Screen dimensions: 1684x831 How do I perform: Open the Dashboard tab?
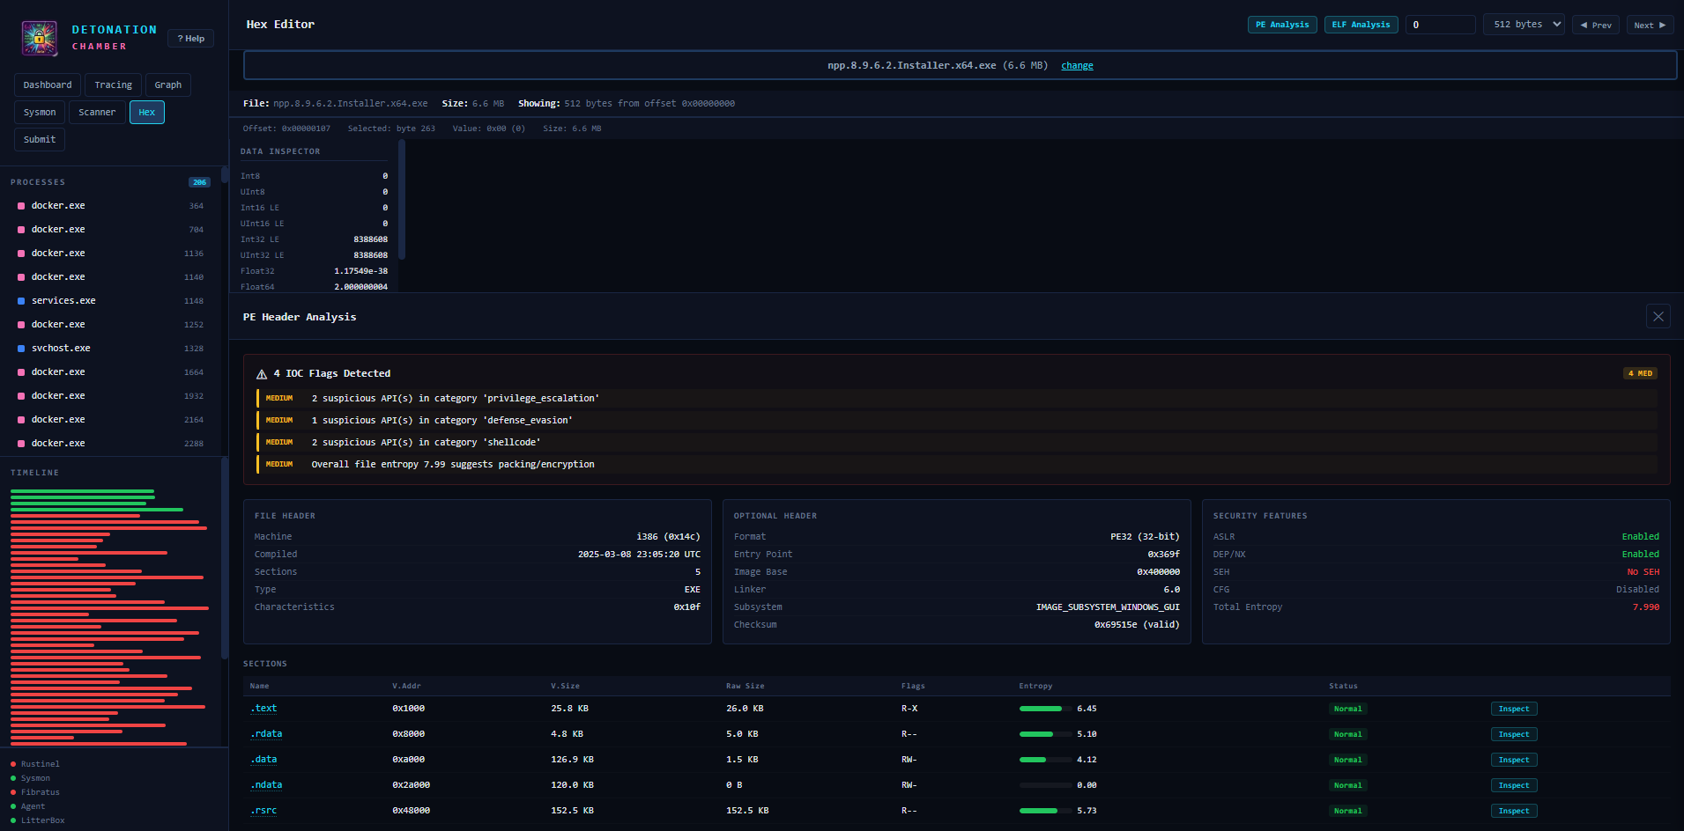pos(48,85)
